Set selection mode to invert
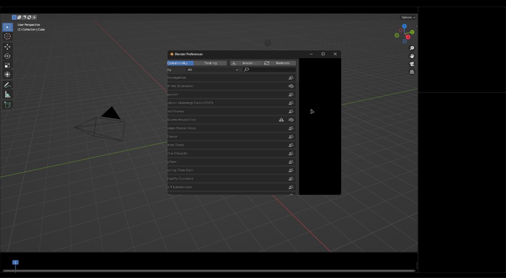This screenshot has width=506, height=278. click(x=29, y=17)
